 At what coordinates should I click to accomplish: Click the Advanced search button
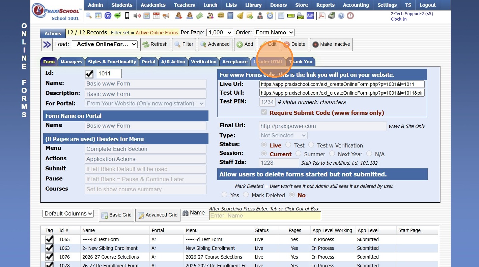(215, 44)
